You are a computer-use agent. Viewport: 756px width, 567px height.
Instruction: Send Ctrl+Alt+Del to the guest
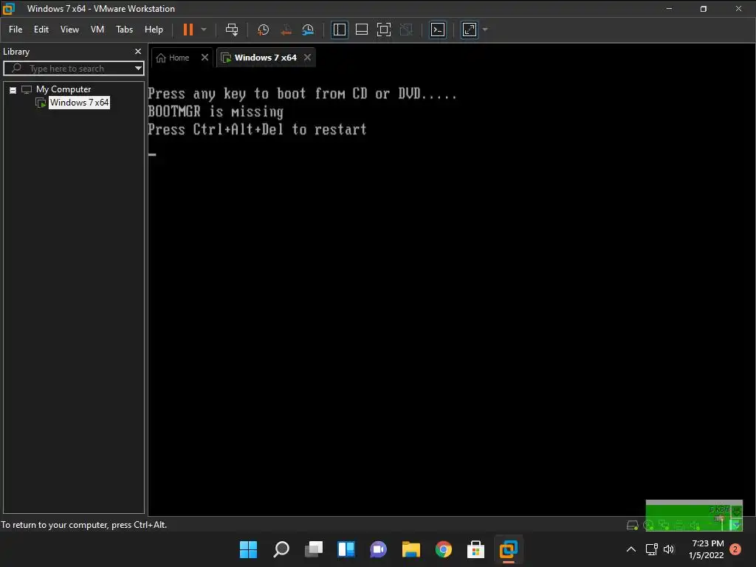[x=232, y=30]
